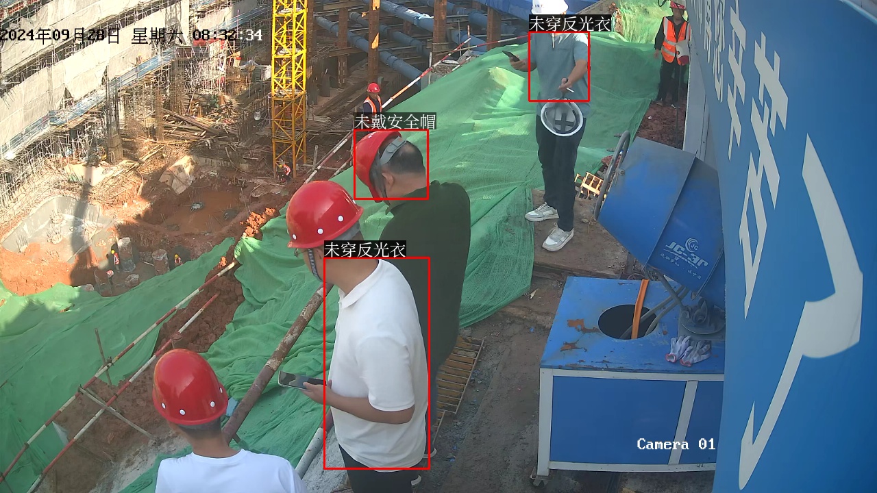Image resolution: width=877 pixels, height=493 pixels.
Task: Click the work gloves on the mixer stand
Action: coord(687,350)
